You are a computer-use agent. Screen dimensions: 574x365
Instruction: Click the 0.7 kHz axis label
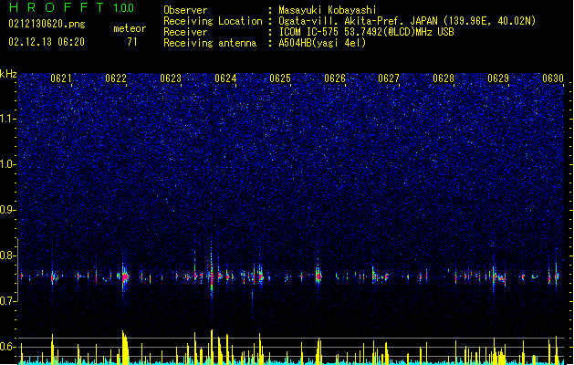8,301
